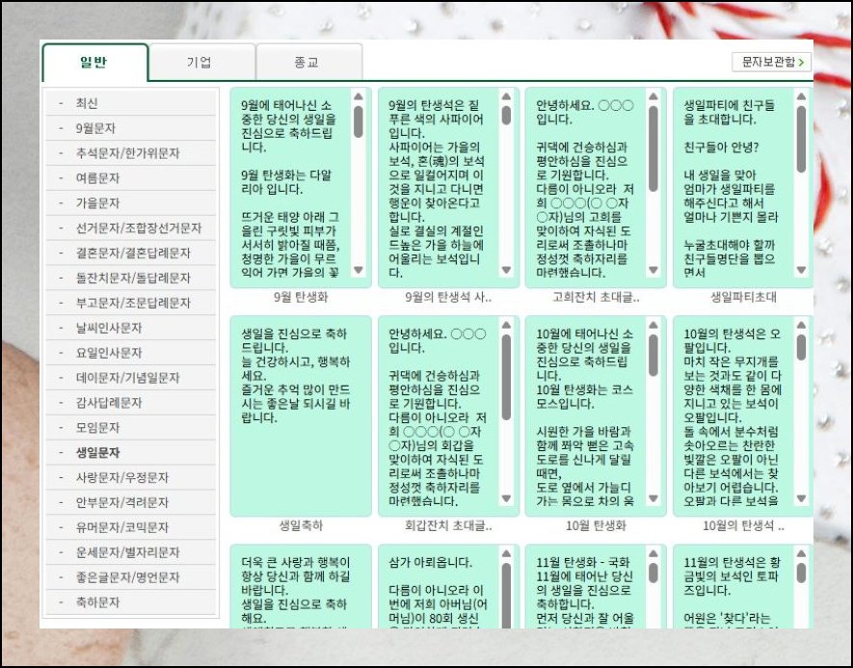Click scroll-down arrow on 생일파티초대 card
The width and height of the screenshot is (853, 668).
coord(801,270)
